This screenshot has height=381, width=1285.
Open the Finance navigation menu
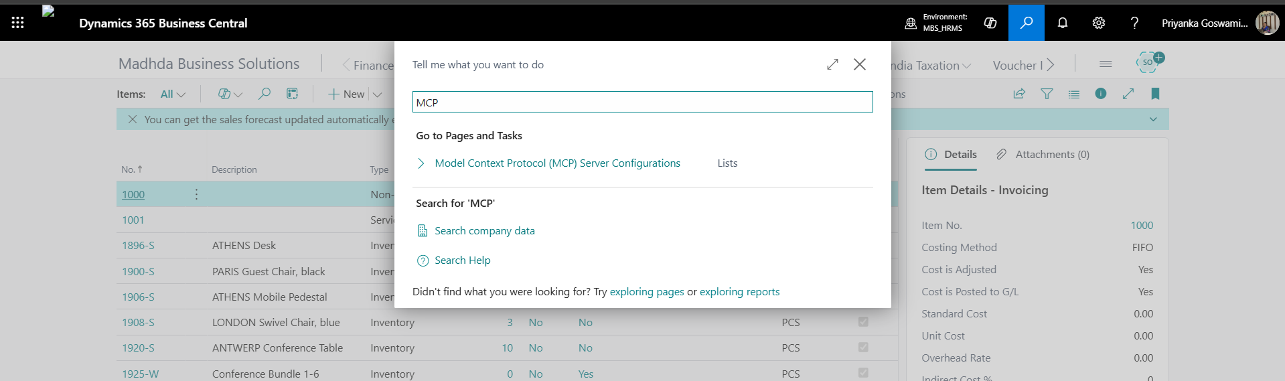coord(373,65)
